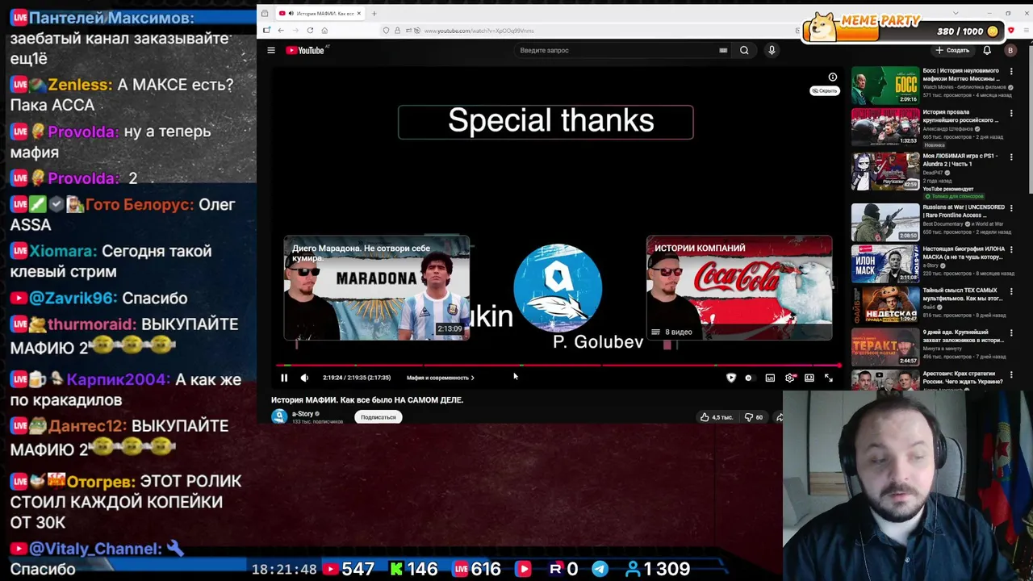Image resolution: width=1033 pixels, height=581 pixels.
Task: Close the История МАФИИ browser tab
Action: click(359, 13)
